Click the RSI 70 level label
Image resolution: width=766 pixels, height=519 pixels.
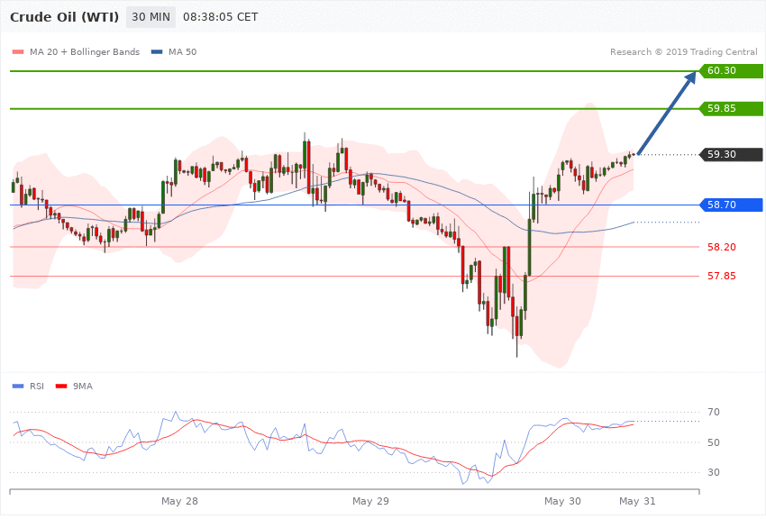713,412
